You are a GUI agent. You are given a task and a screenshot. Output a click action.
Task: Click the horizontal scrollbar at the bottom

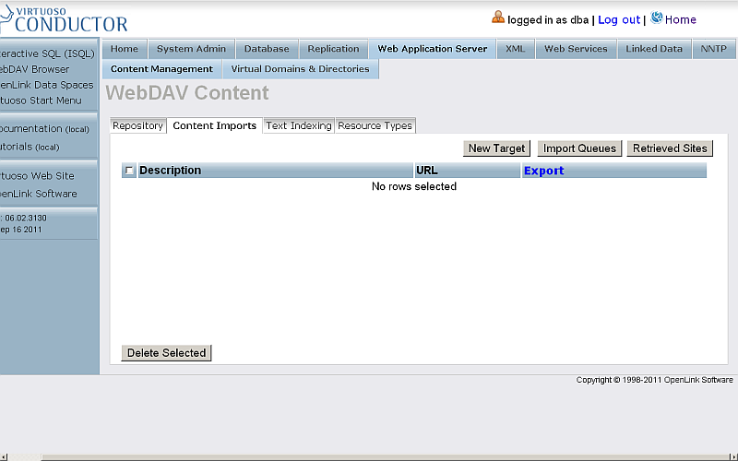point(369,456)
